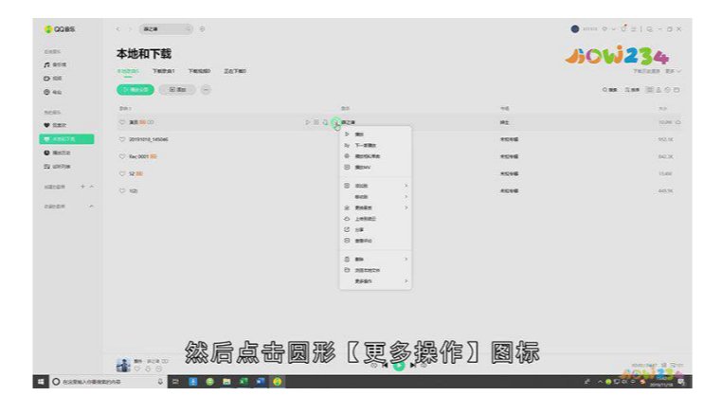This screenshot has height=396, width=704.
Task: Click the download icon on the first song row
Action: [326, 122]
